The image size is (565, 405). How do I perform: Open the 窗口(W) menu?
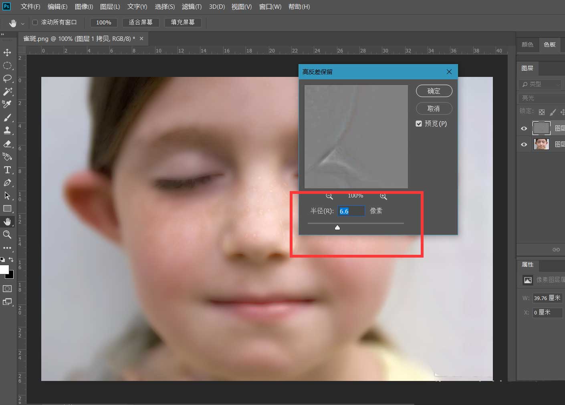(270, 7)
